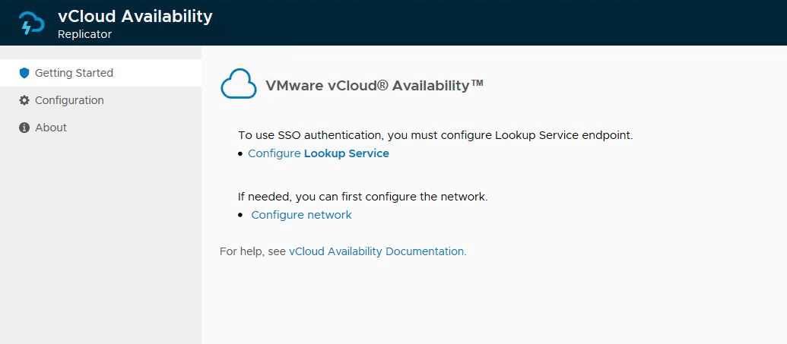This screenshot has width=787, height=344.
Task: Click the shield icon beside Getting Started
Action: (24, 73)
